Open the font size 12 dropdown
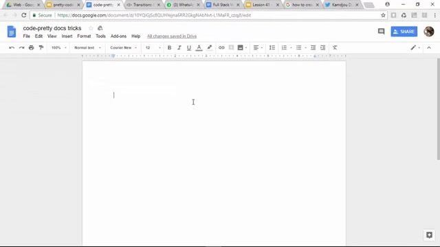 pos(153,47)
